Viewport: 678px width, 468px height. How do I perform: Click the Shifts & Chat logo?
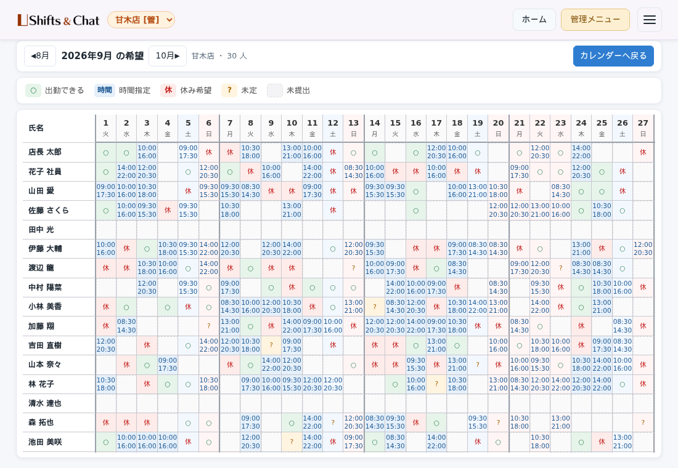[59, 20]
